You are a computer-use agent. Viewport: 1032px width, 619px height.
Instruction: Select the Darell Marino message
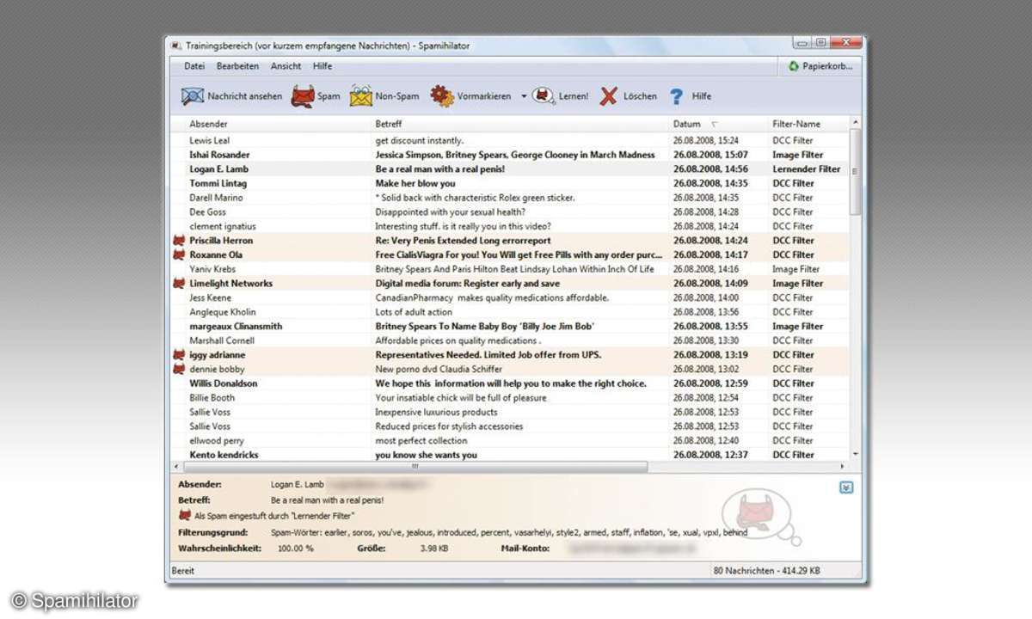[x=509, y=198]
